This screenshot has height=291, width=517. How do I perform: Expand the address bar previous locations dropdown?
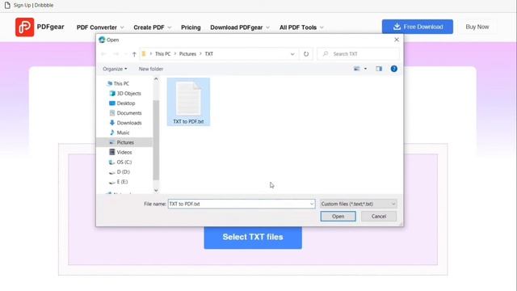tap(292, 54)
